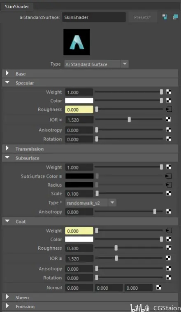Click the Coat Color white swatch
181x312 pixels.
(79, 239)
